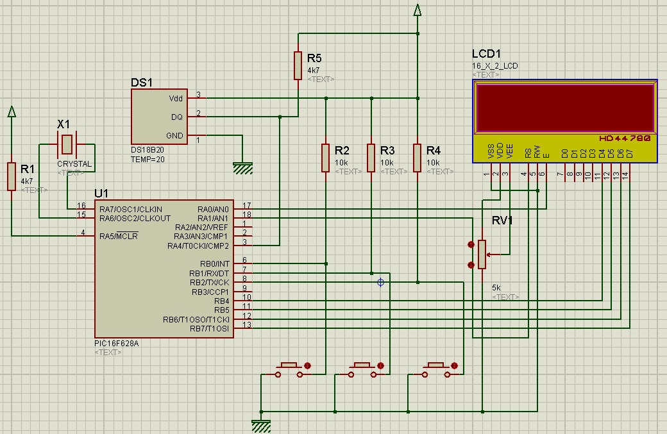Click the LCD1 dark red display screen
This screenshot has height=434, width=667.
point(565,107)
